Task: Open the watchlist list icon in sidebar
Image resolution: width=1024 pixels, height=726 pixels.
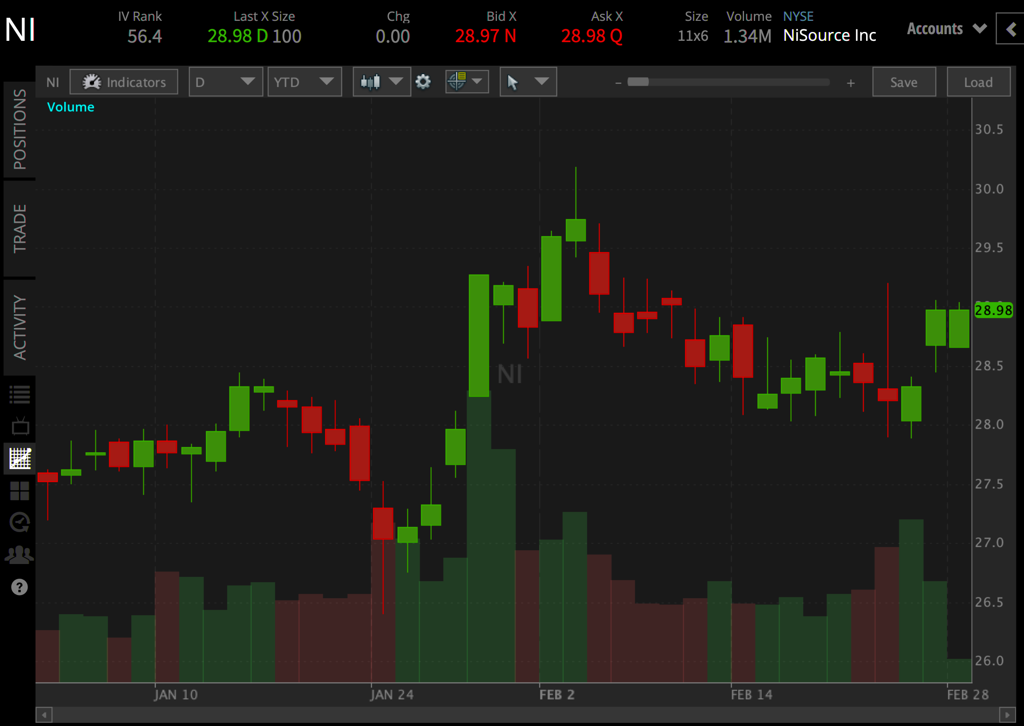Action: pos(20,395)
